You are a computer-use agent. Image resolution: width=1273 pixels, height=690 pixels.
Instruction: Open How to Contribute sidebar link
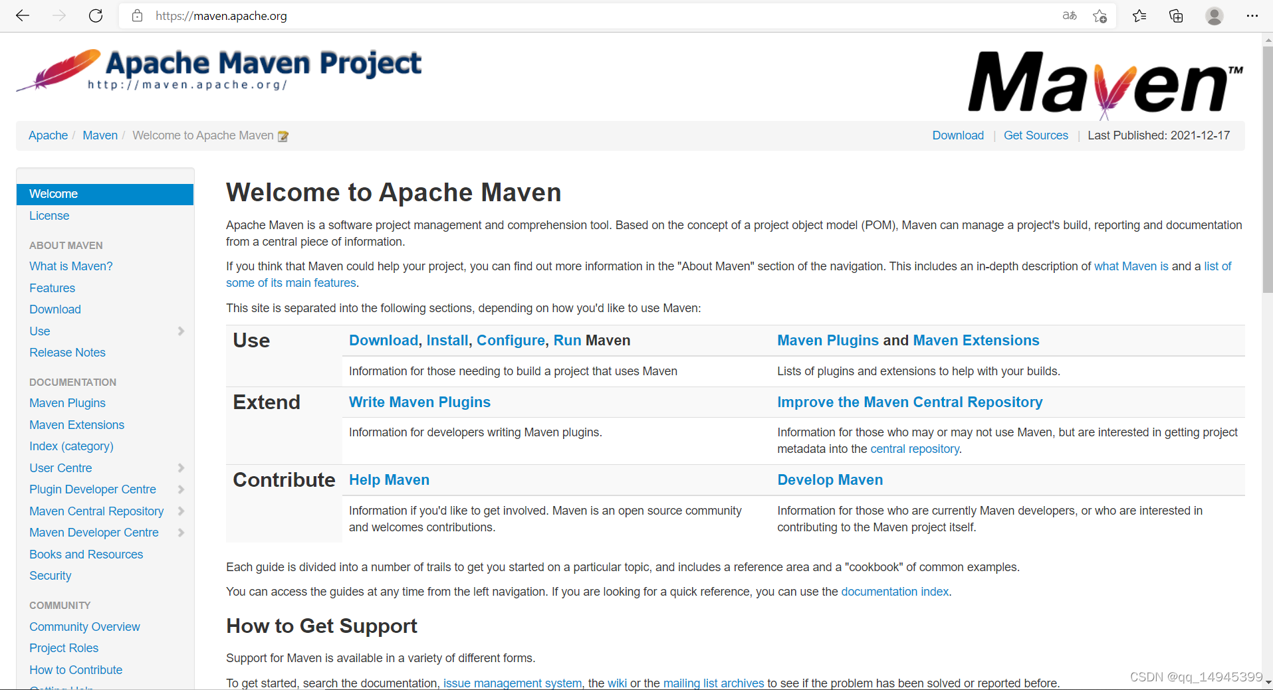point(76,670)
